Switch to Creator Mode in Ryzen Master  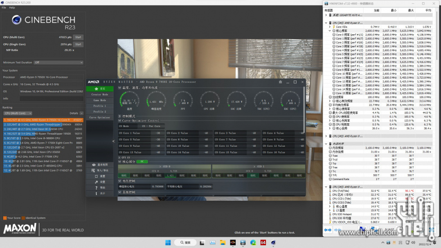click(x=100, y=95)
